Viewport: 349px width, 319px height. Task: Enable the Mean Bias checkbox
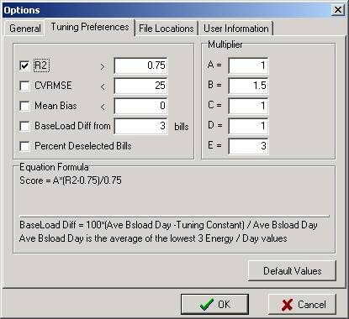point(24,106)
